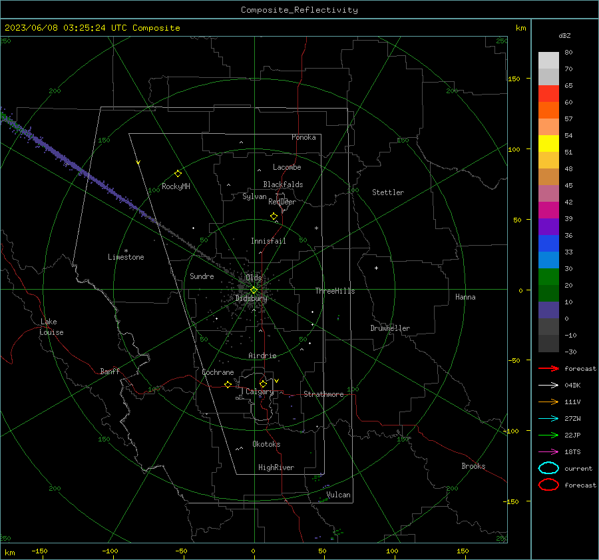Click the yellow diamond marker near Cochrane
599x560 pixels.
228,385
